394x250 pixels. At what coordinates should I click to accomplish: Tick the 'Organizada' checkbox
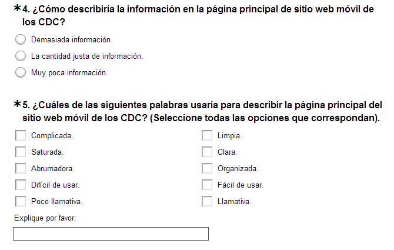207,169
